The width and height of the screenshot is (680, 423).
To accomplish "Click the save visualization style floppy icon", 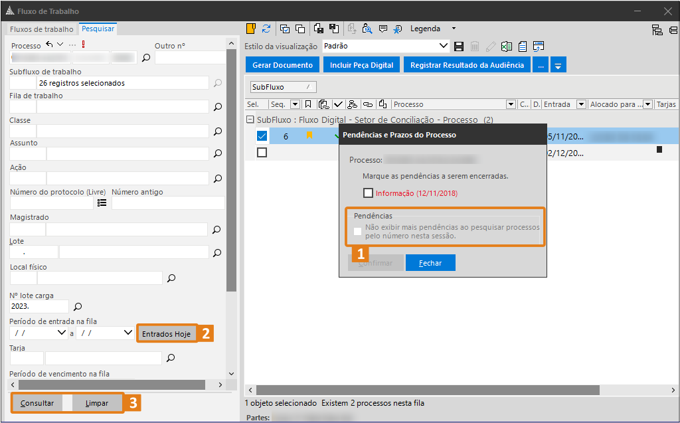I will 458,46.
